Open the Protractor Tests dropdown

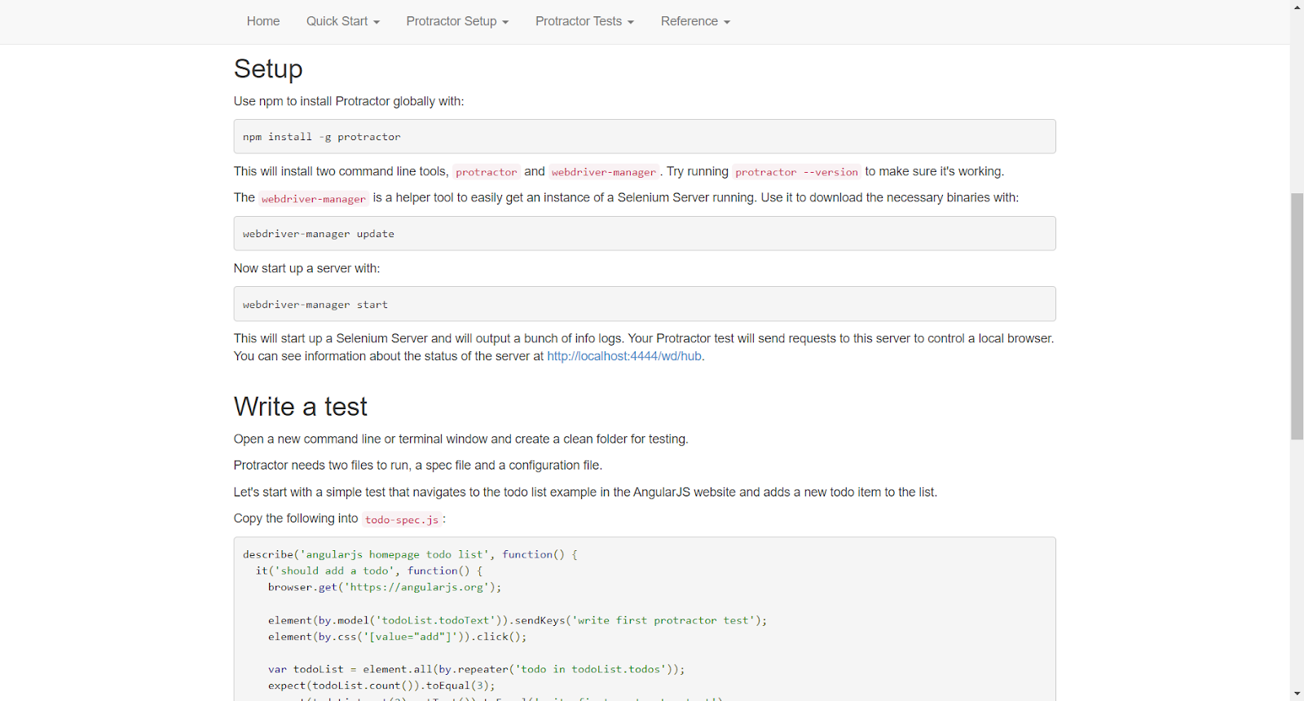[x=584, y=21]
